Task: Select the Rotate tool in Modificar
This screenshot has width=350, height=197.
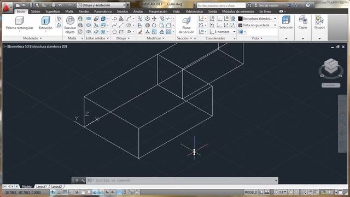Action: coord(154,25)
